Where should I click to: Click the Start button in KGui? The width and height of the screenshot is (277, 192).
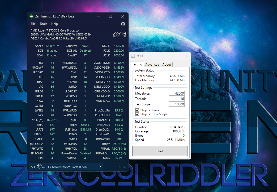160,151
